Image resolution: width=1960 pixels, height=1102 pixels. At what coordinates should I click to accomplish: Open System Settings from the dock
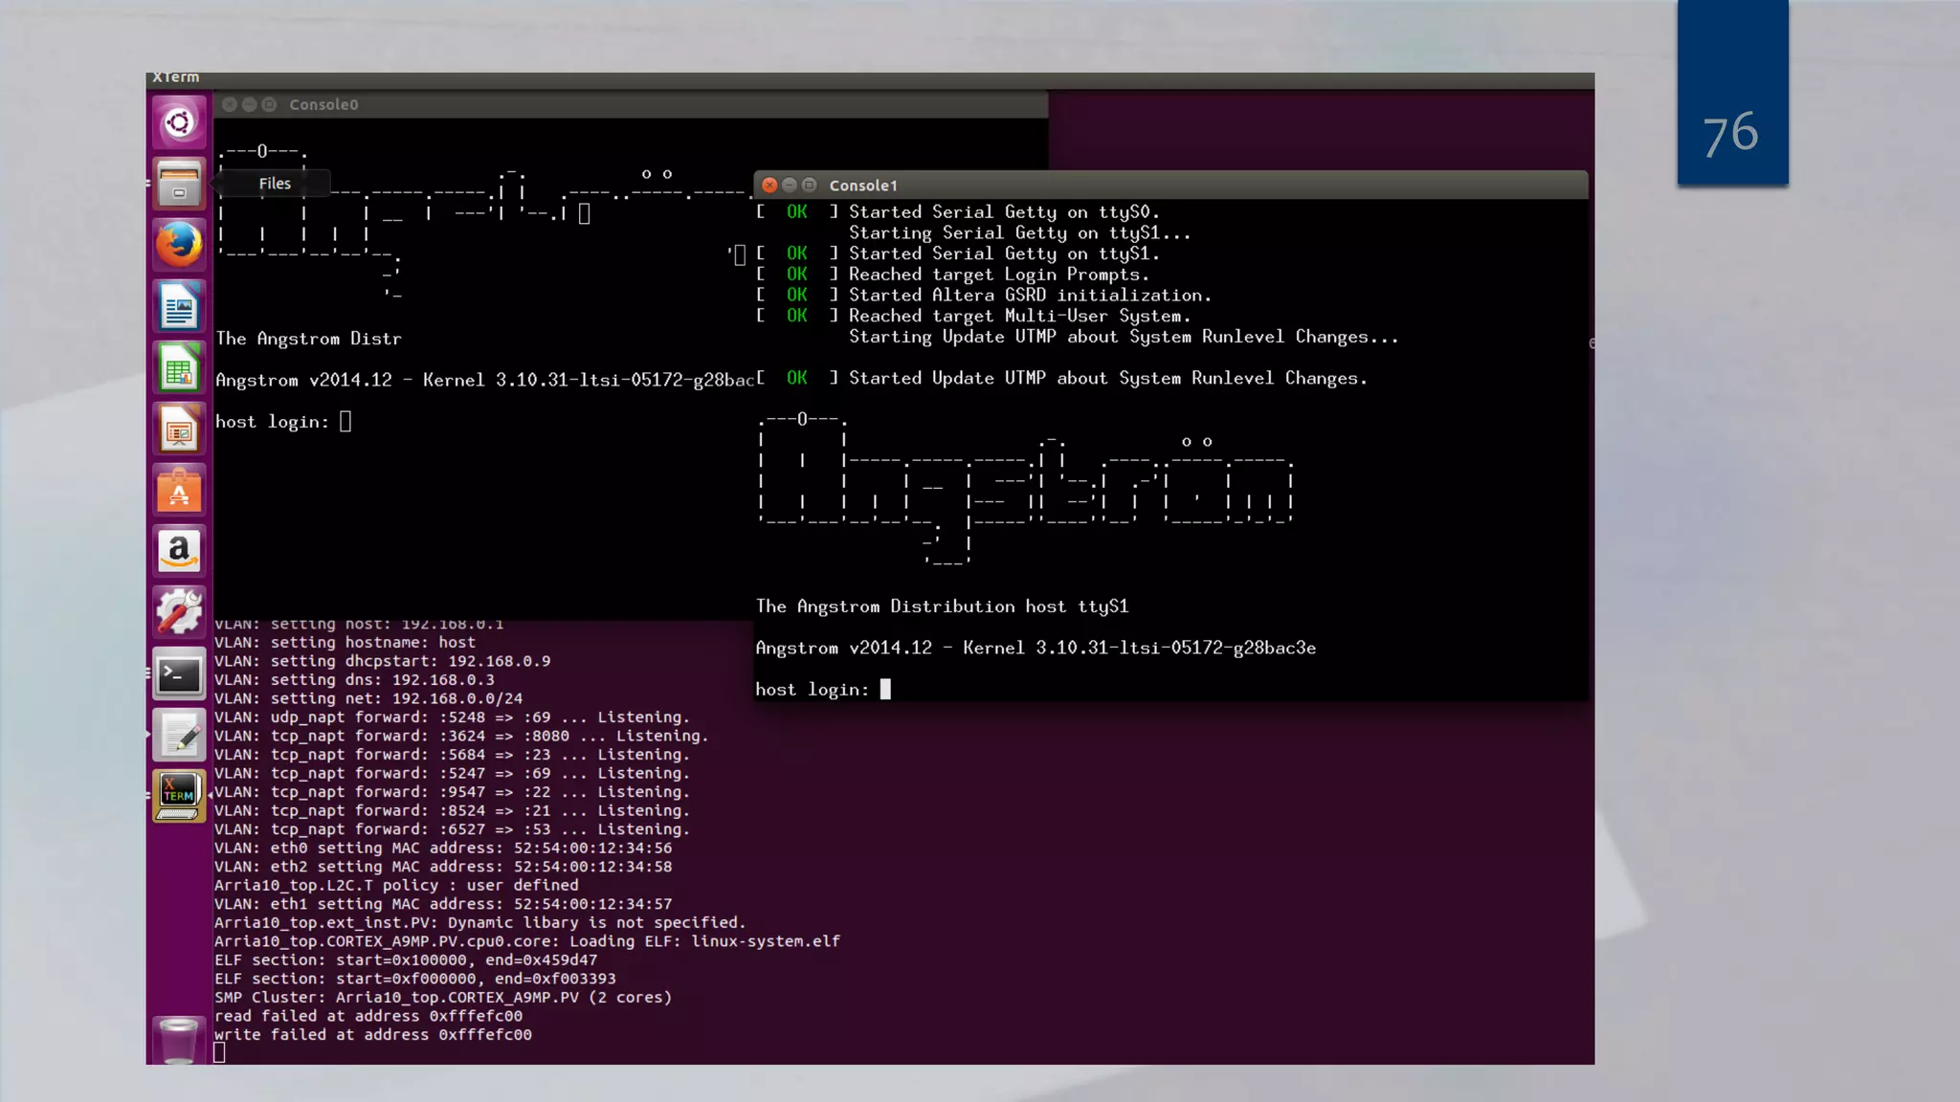(179, 613)
